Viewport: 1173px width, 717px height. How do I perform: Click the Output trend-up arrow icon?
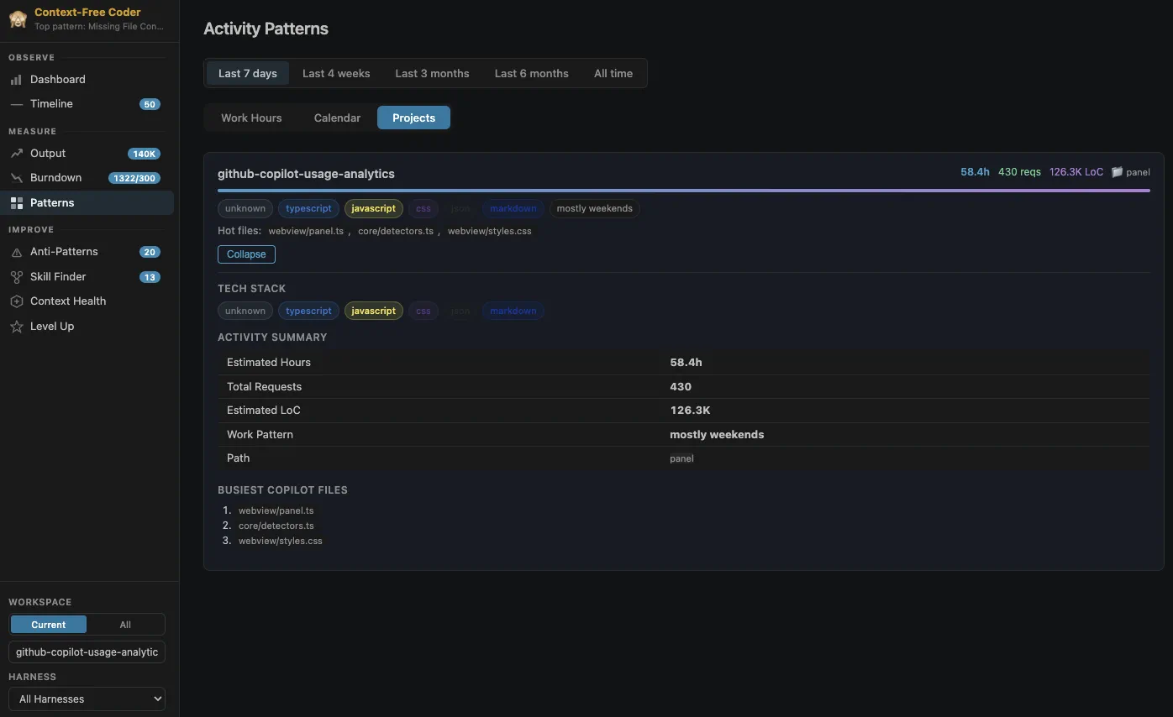point(16,154)
